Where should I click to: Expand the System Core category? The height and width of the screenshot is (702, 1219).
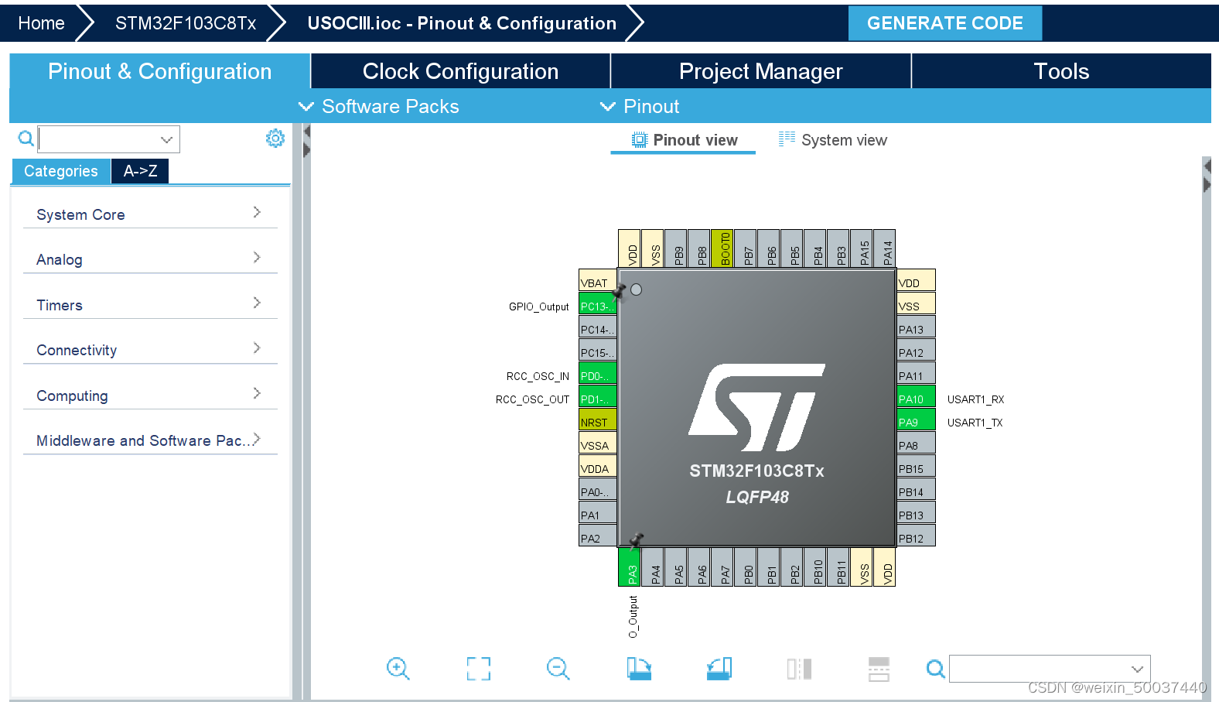point(150,214)
